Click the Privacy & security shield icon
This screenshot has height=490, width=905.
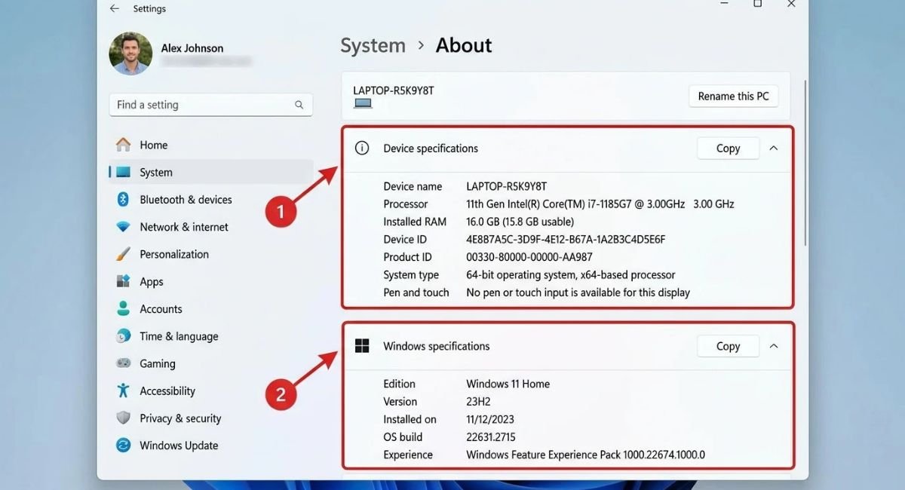pyautogui.click(x=123, y=418)
